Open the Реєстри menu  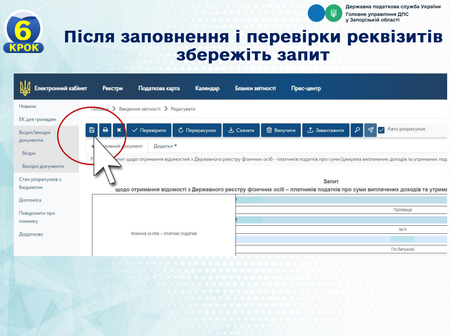tap(113, 88)
